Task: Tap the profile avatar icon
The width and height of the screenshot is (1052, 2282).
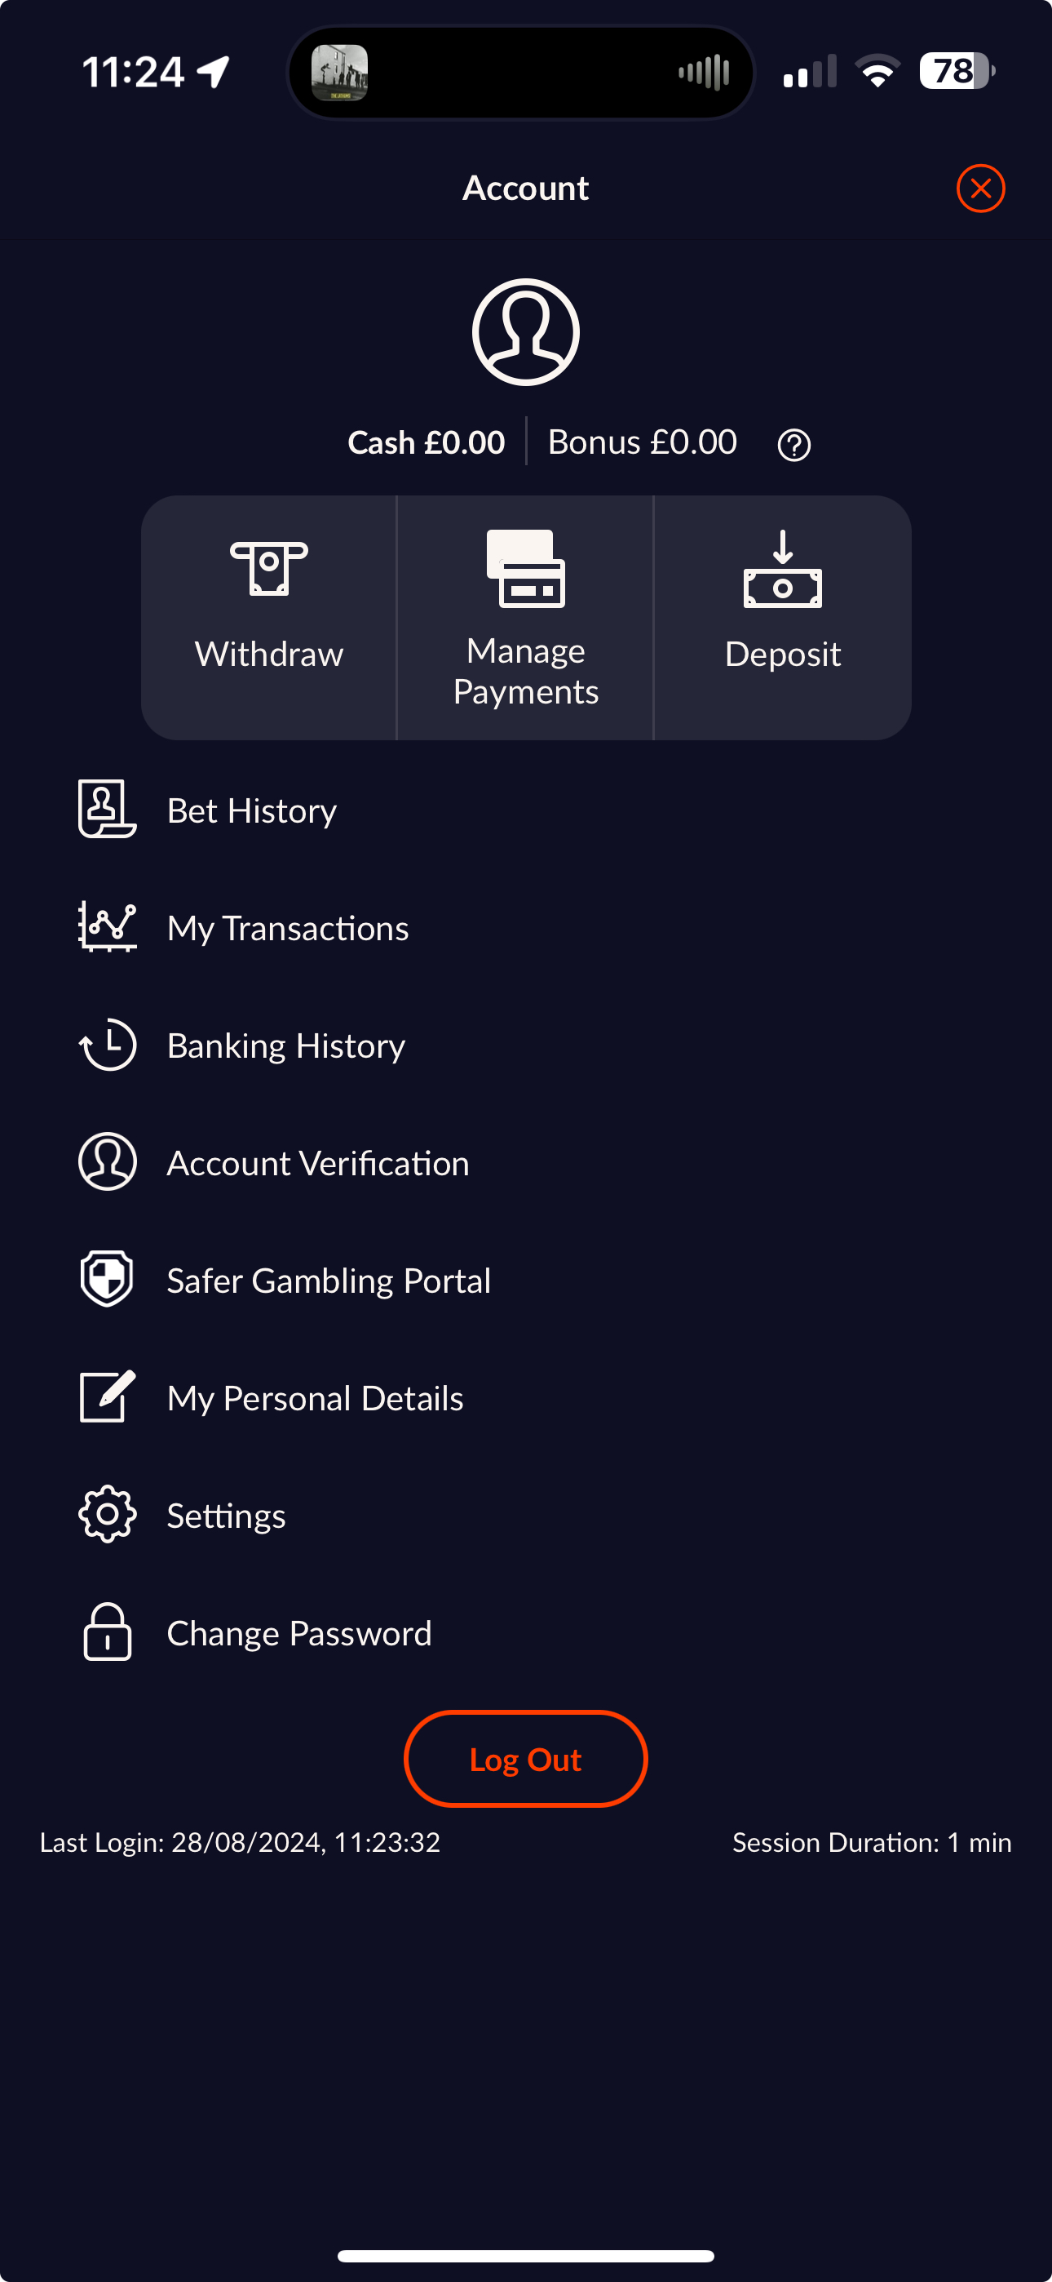Action: tap(525, 332)
